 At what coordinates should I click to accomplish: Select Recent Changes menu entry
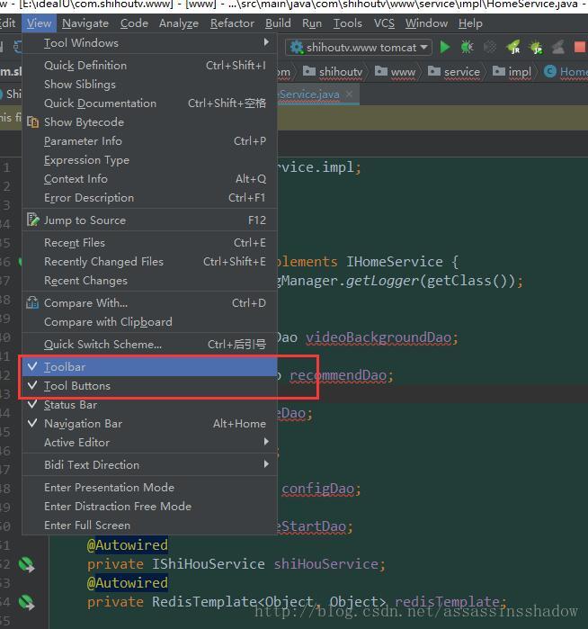pyautogui.click(x=150, y=280)
